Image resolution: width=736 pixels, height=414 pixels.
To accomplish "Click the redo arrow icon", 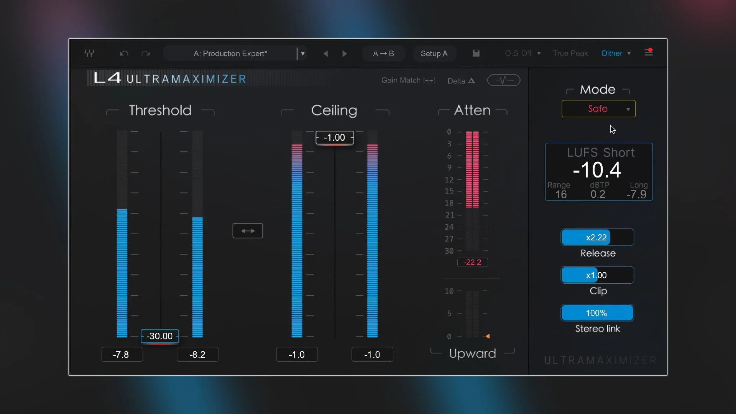I will (146, 53).
